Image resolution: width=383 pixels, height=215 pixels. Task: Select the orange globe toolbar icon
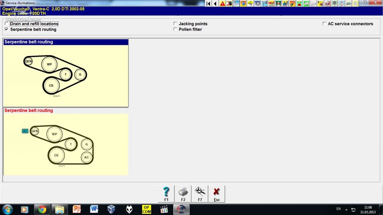[x=243, y=3]
